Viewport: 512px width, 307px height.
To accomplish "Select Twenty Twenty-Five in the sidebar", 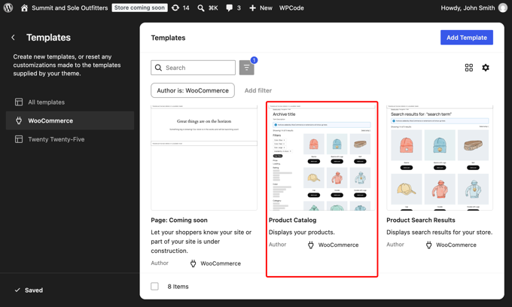I will [x=70, y=139].
